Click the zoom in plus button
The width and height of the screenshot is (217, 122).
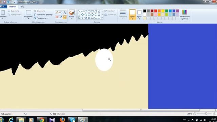pyautogui.click(x=215, y=114)
